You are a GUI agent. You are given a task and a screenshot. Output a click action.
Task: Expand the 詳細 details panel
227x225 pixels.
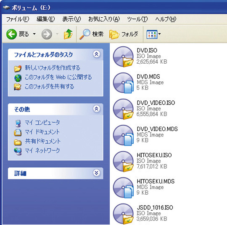96,173
